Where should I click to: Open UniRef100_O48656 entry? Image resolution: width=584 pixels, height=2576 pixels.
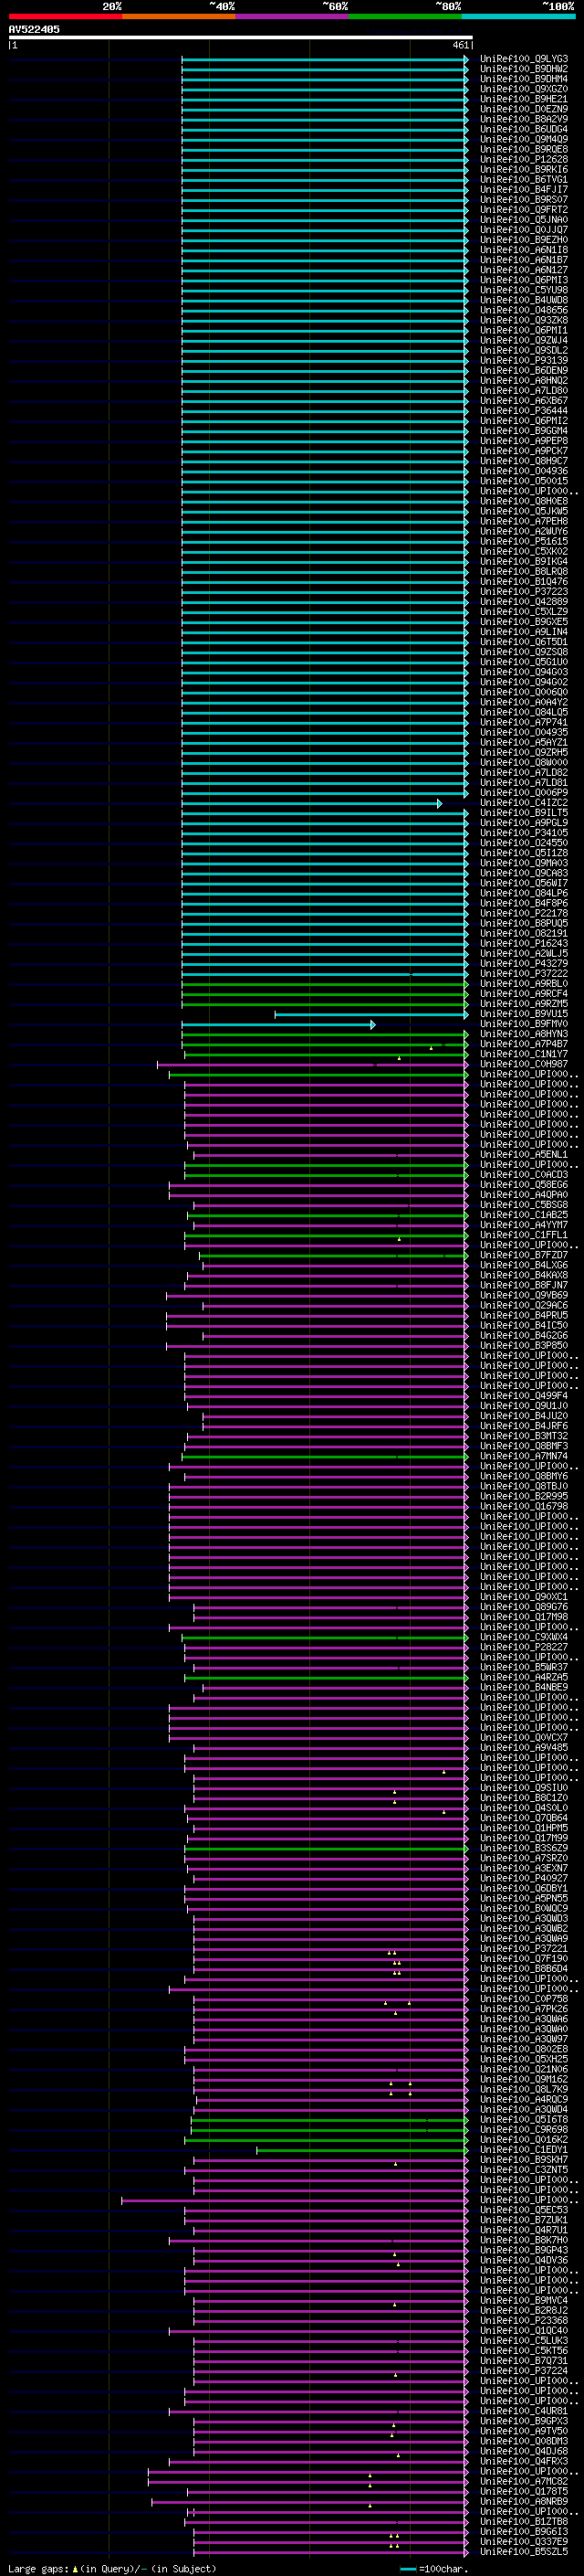coord(524,310)
